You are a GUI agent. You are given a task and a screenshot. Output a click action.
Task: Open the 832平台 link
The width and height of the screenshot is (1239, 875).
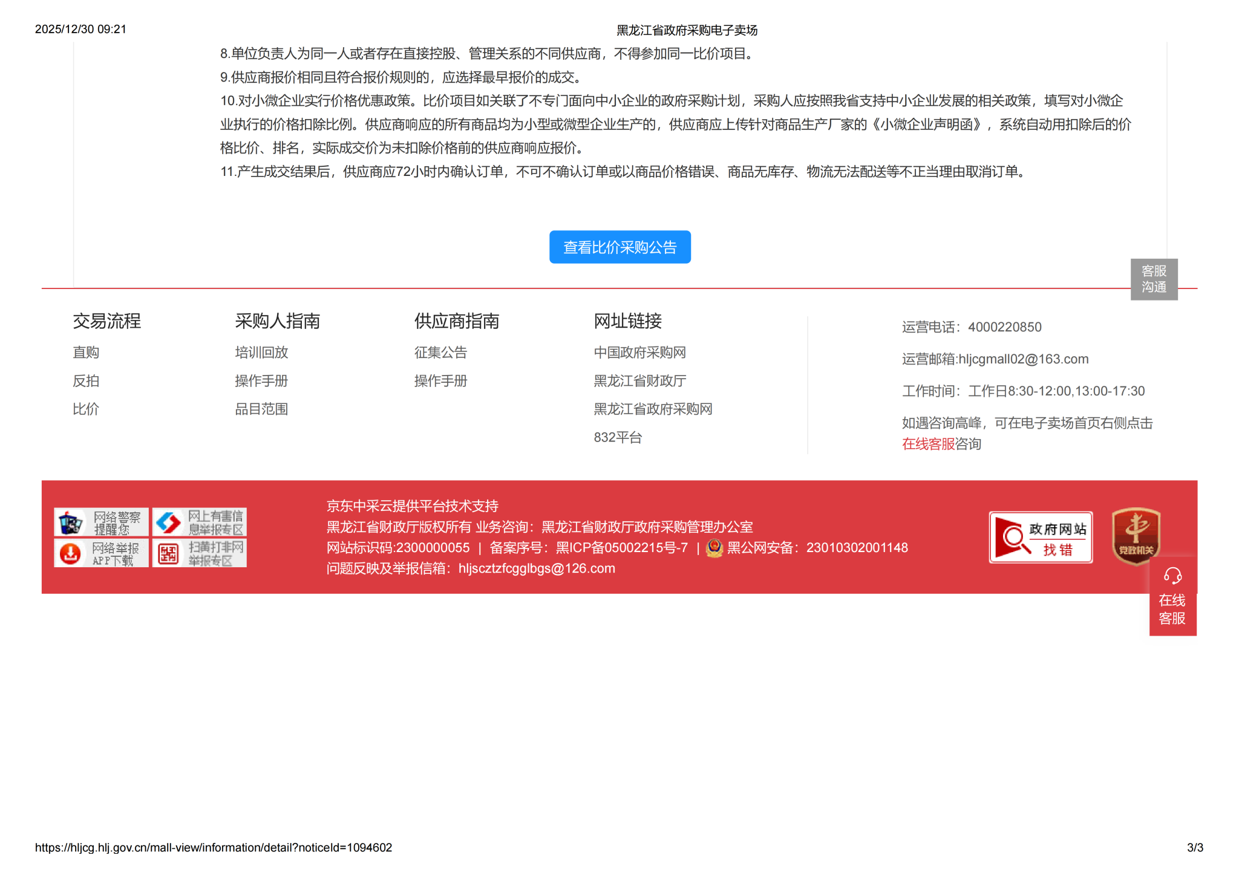[618, 438]
